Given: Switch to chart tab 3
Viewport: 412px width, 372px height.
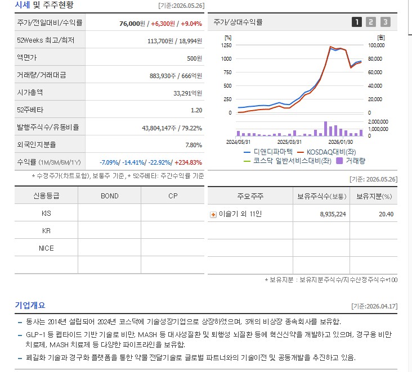Looking at the screenshot, I should (x=385, y=22).
